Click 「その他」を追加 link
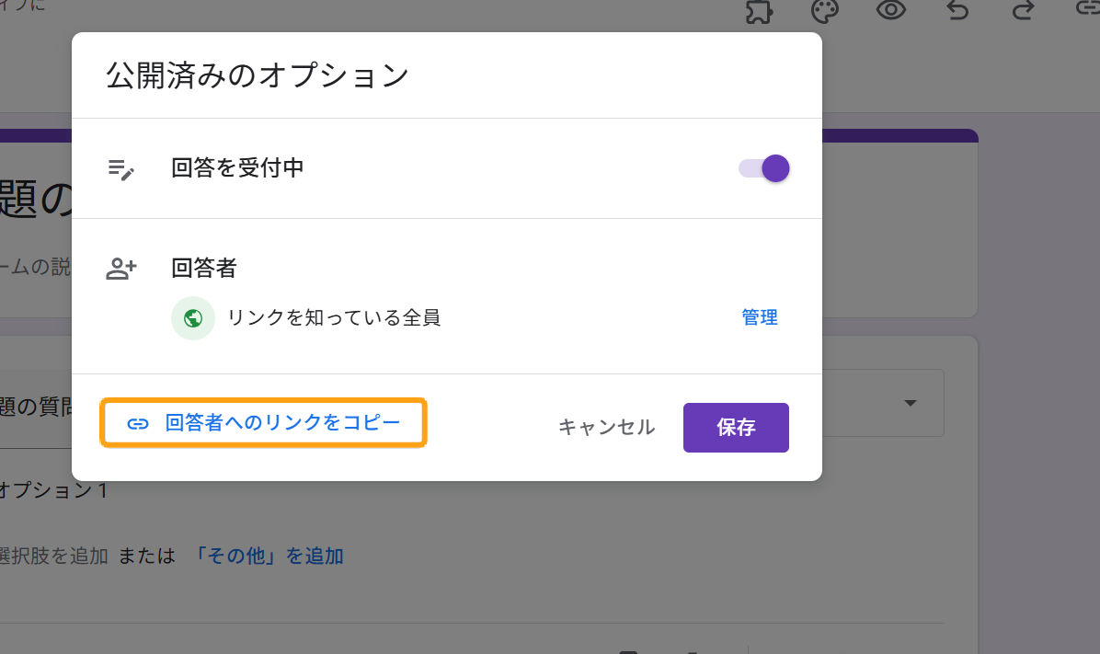 [x=269, y=556]
